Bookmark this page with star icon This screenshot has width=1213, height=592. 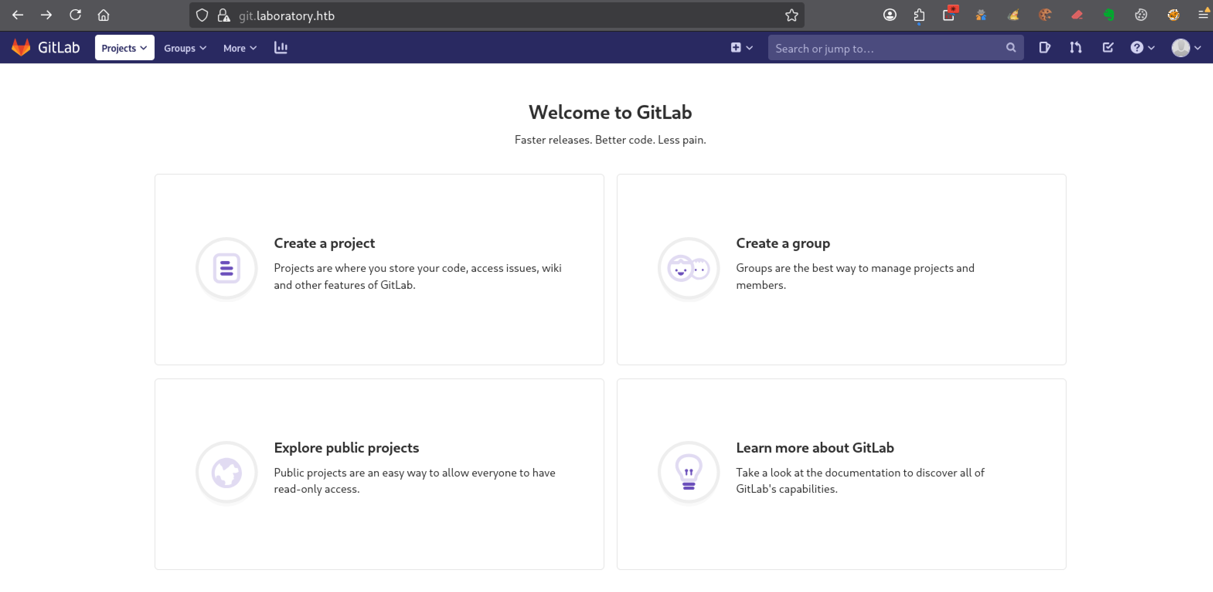[791, 15]
